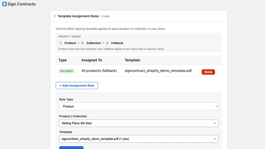Click the Sign Contracts app icon
265x149 pixels.
point(4,4)
